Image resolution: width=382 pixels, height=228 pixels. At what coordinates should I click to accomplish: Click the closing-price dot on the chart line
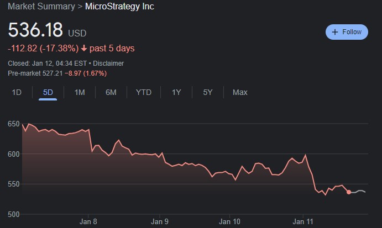click(349, 192)
